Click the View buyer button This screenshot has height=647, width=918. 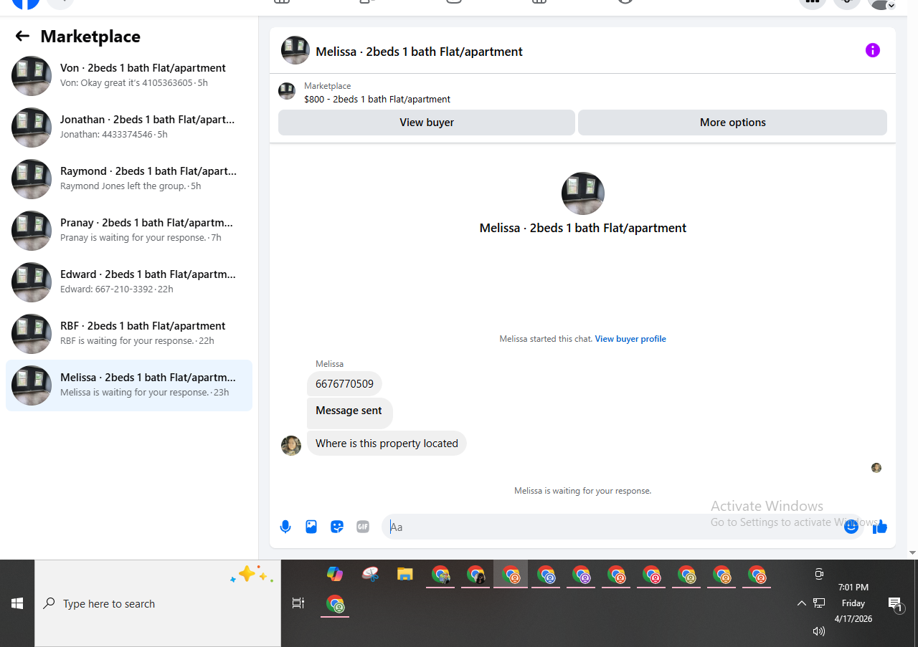[427, 123]
